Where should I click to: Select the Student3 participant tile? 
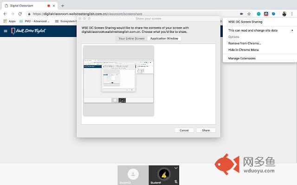[133, 175]
